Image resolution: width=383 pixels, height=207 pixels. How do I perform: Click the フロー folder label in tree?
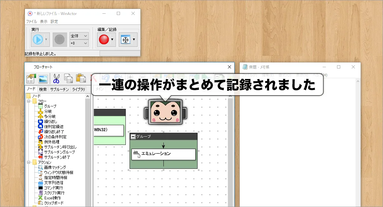click(x=42, y=101)
